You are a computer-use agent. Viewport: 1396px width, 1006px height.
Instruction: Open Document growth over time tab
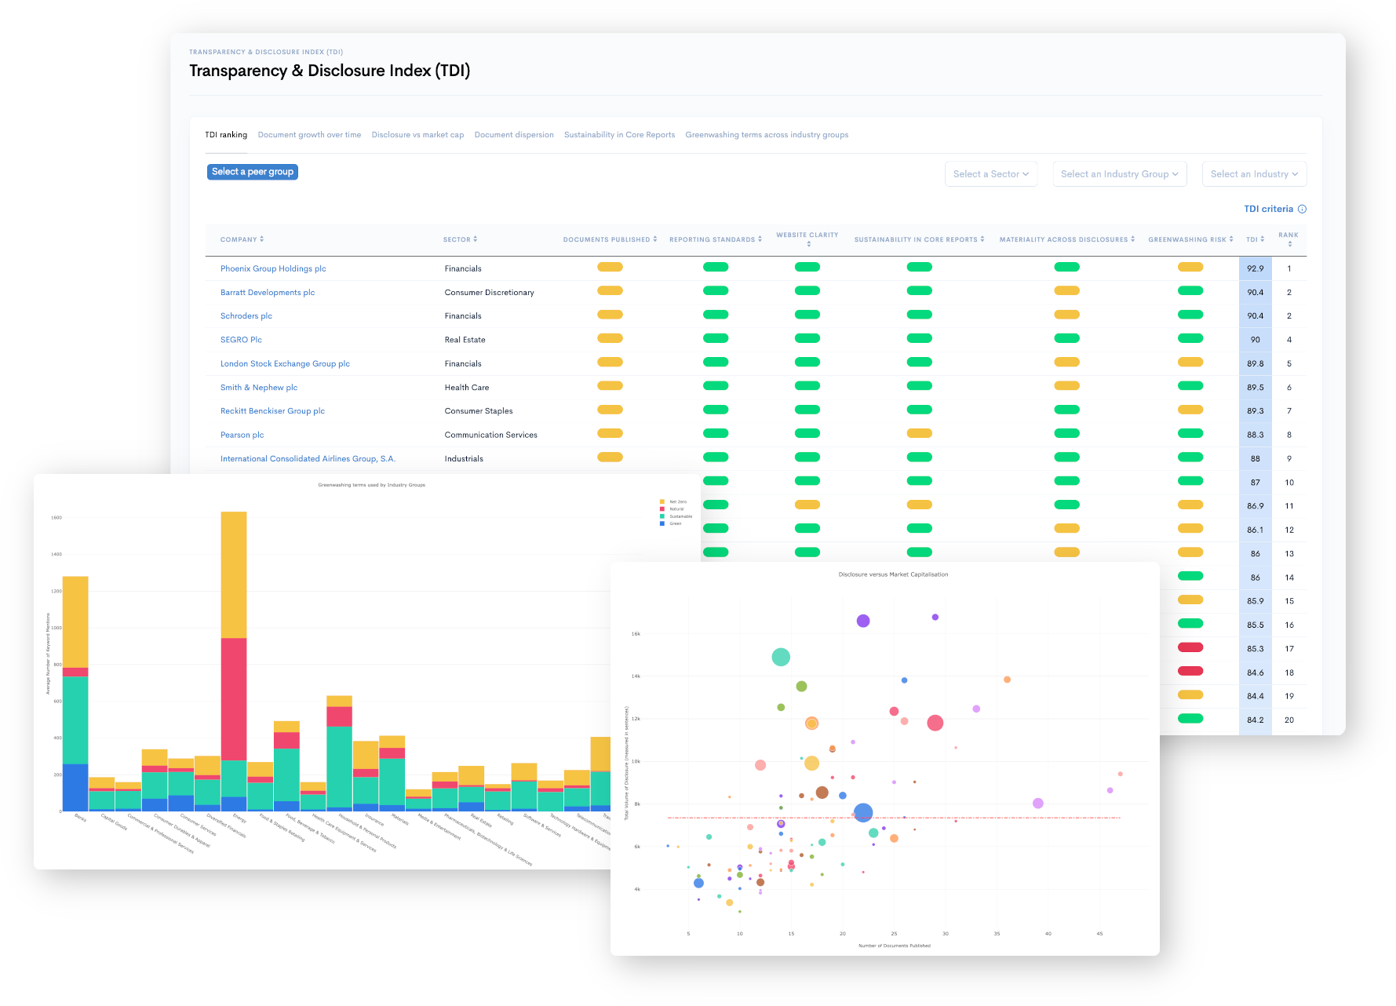309,135
